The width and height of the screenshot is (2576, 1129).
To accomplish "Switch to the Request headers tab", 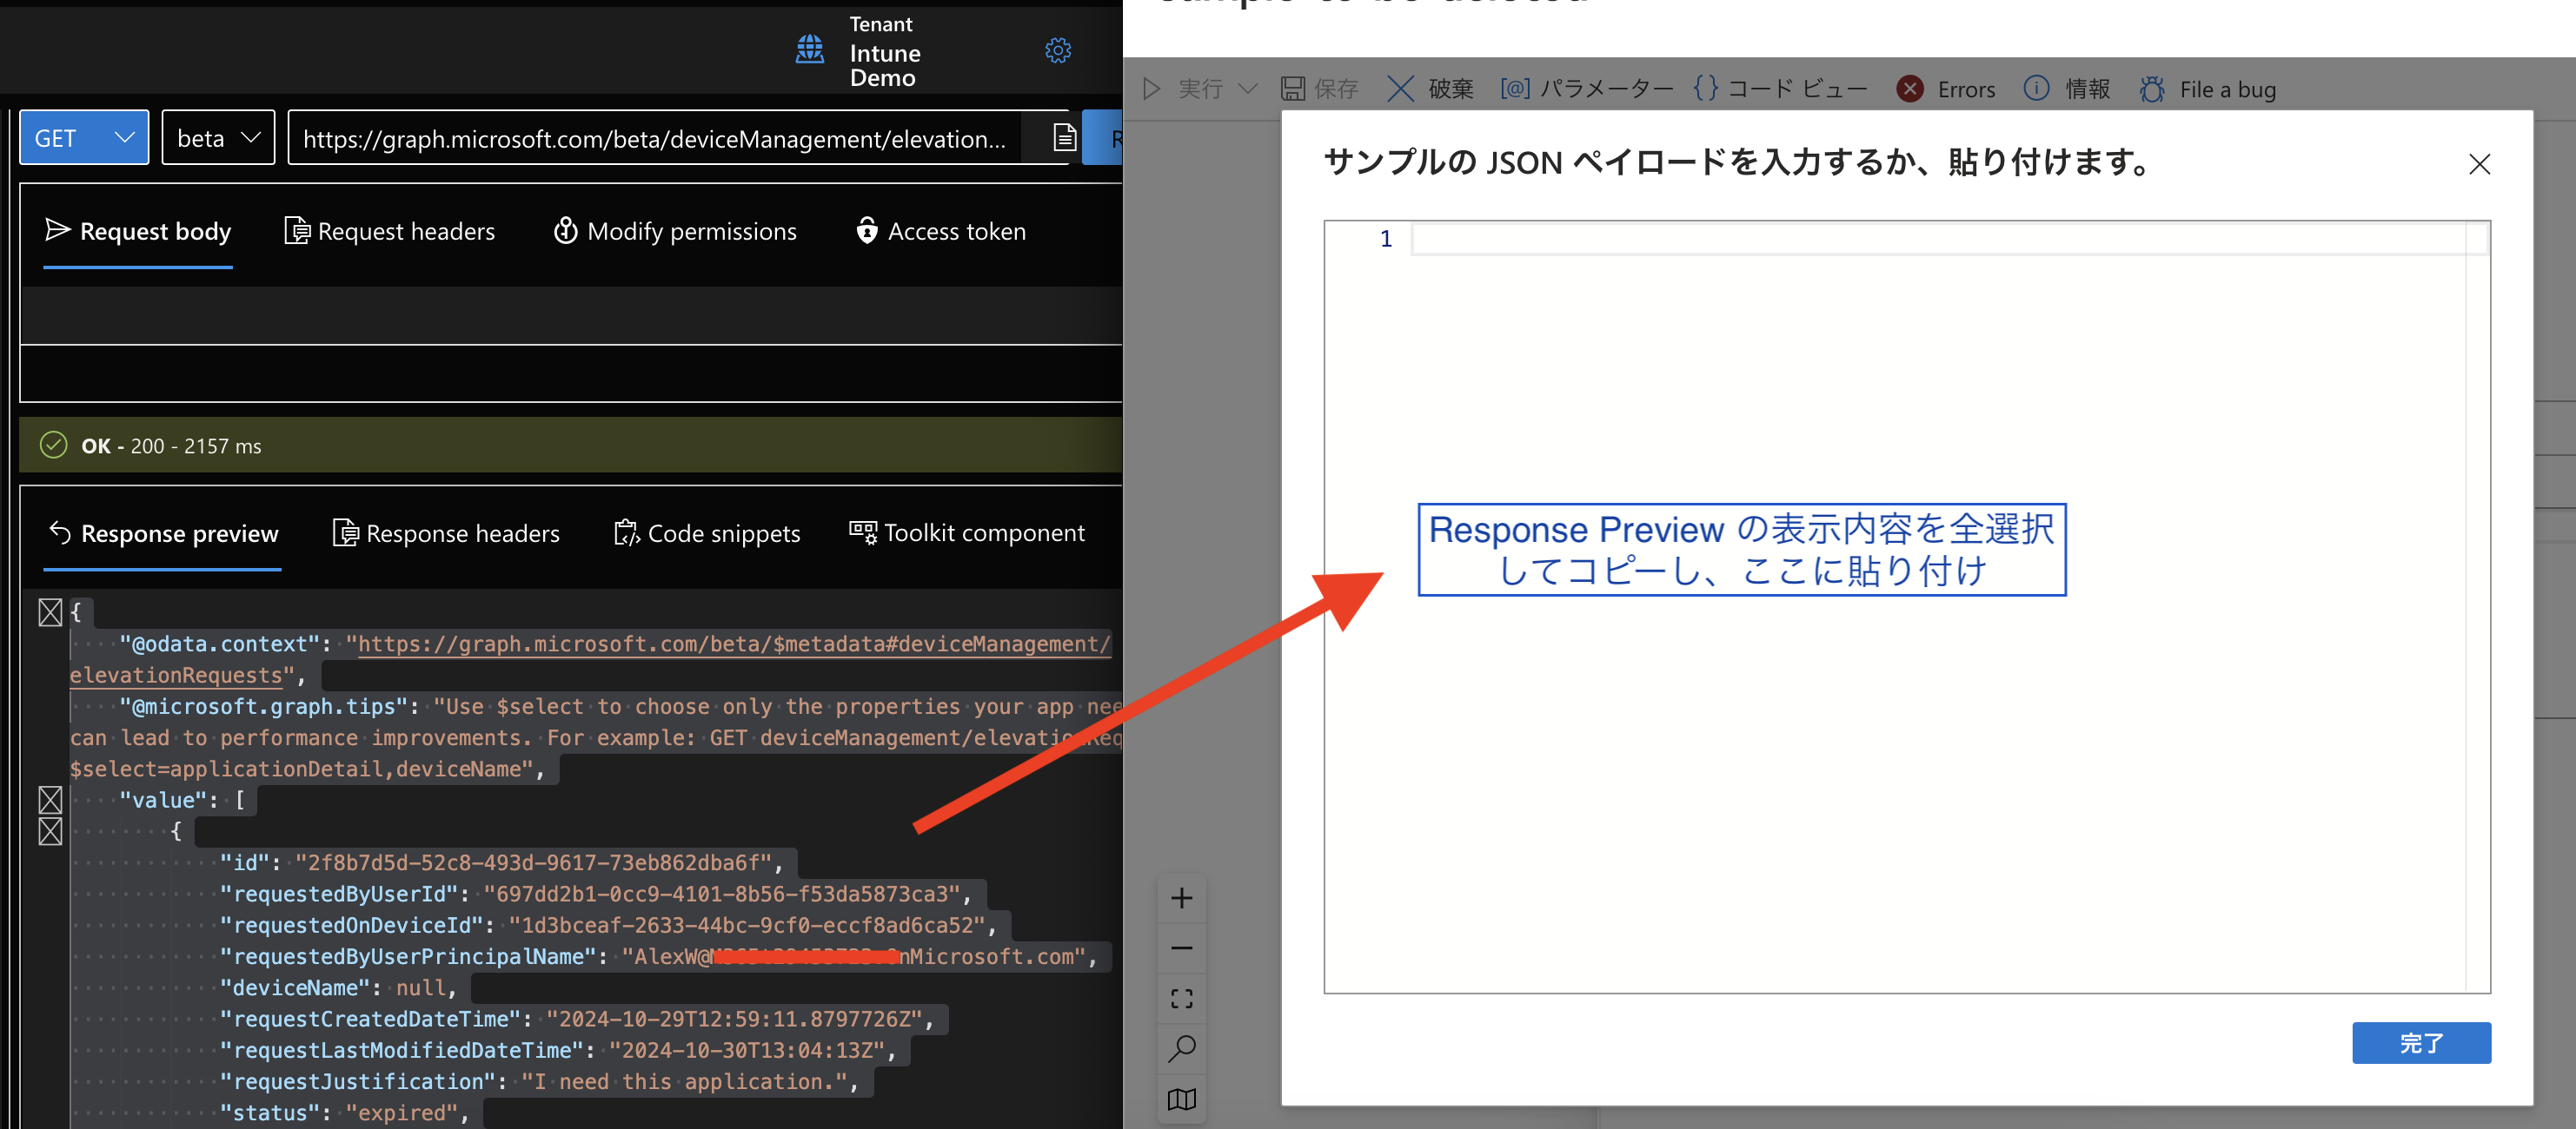I will point(390,232).
